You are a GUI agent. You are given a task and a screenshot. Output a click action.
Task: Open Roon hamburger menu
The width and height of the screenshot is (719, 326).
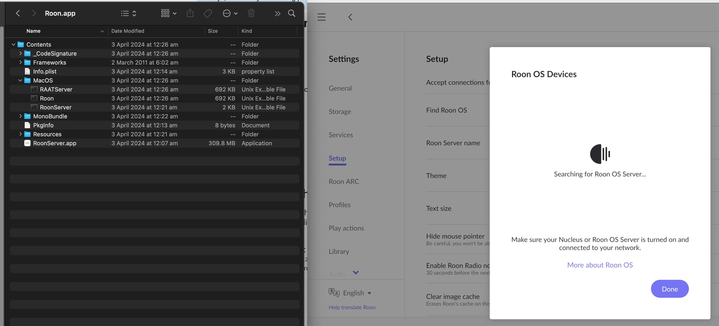322,17
